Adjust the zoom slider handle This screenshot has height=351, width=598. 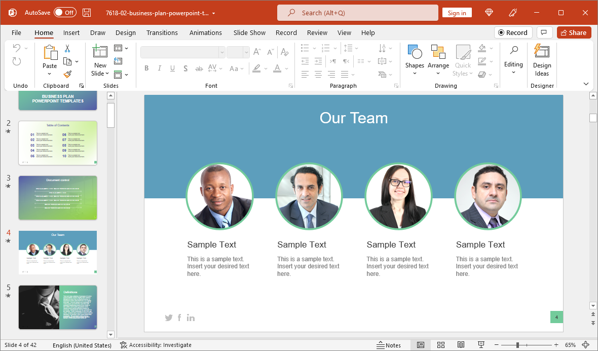click(517, 345)
